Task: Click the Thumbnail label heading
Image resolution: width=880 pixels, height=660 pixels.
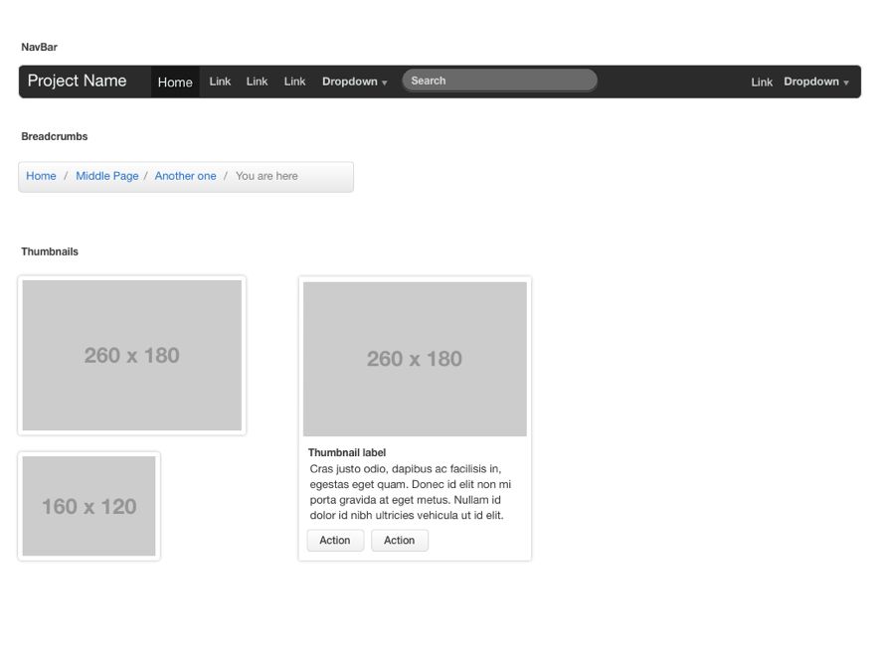Action: click(348, 451)
